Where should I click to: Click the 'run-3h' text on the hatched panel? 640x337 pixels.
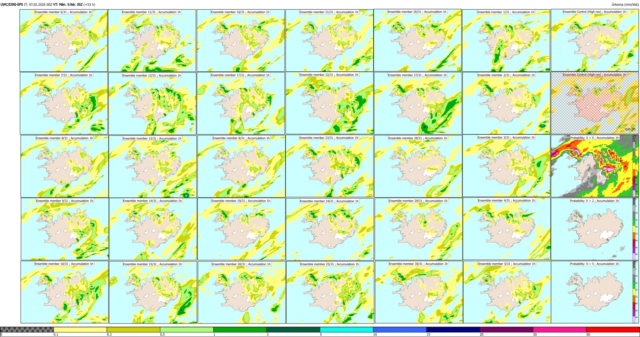click(630, 129)
